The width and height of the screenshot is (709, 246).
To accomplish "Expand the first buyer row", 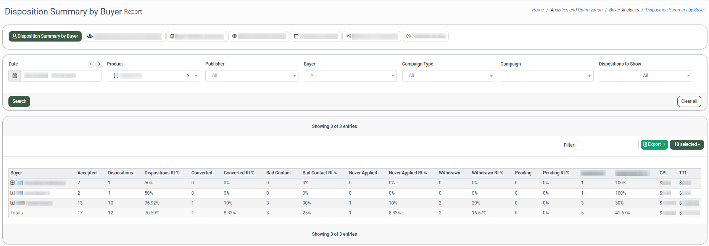I will click(12, 183).
